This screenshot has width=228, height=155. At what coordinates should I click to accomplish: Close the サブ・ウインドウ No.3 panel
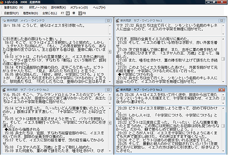coord(222,90)
